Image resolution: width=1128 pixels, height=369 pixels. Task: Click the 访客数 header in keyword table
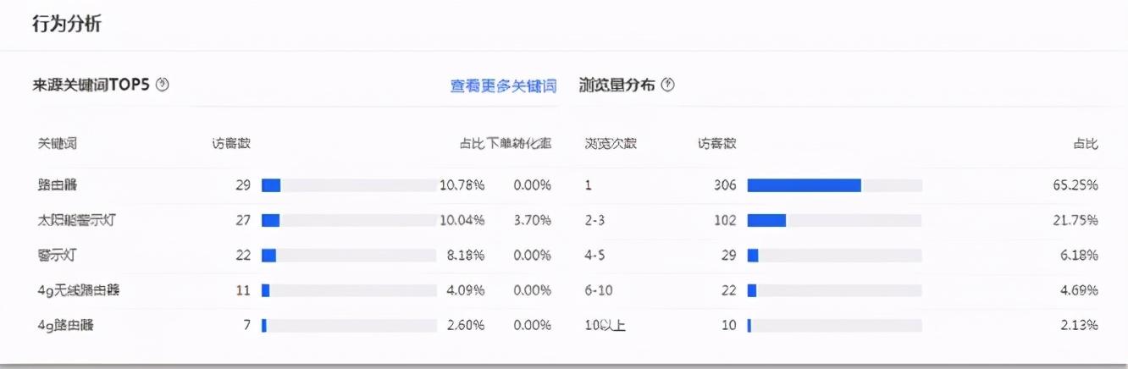pyautogui.click(x=231, y=144)
